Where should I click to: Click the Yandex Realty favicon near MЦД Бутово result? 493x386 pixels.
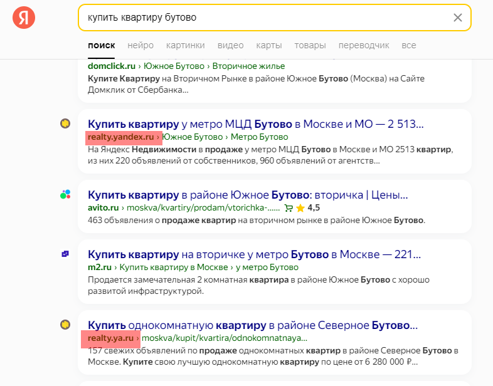[65, 123]
